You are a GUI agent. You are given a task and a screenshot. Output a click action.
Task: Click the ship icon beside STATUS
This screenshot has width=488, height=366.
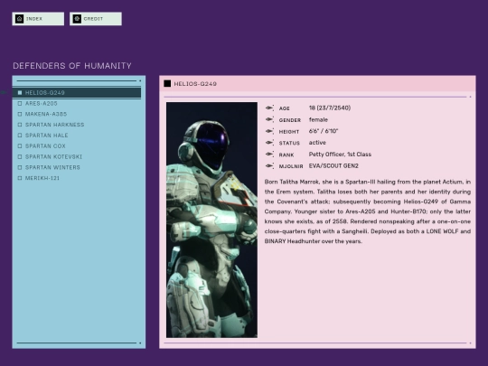click(x=269, y=143)
